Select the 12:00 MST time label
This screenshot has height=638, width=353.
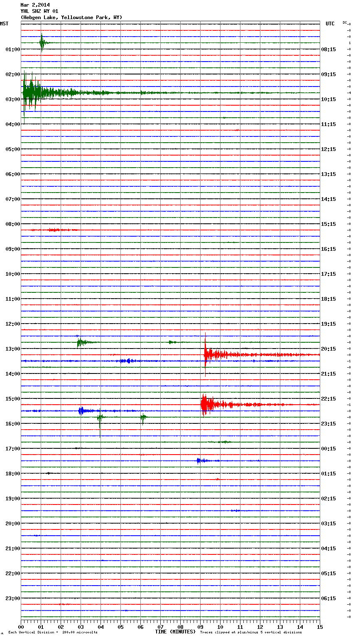pyautogui.click(x=13, y=324)
